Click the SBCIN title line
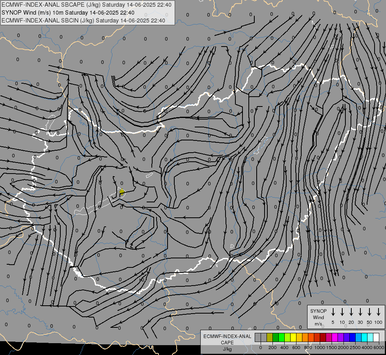 (83, 21)
